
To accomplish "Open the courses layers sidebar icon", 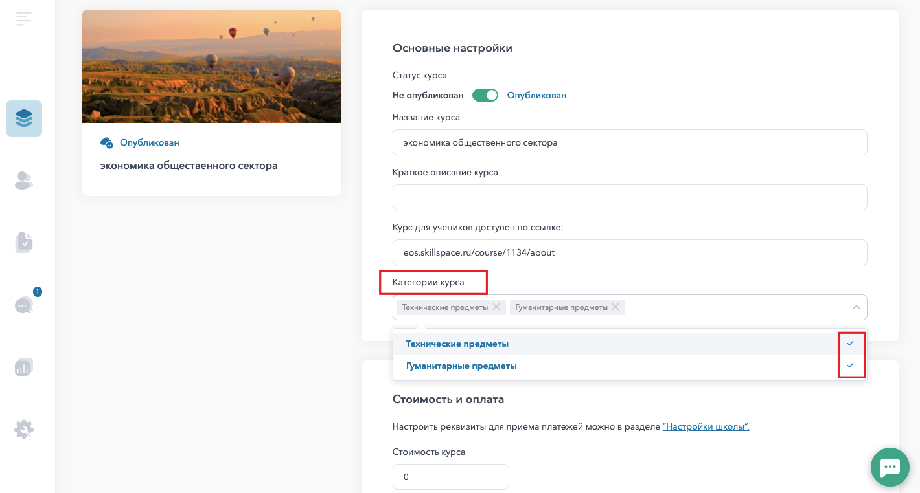I will (x=24, y=118).
